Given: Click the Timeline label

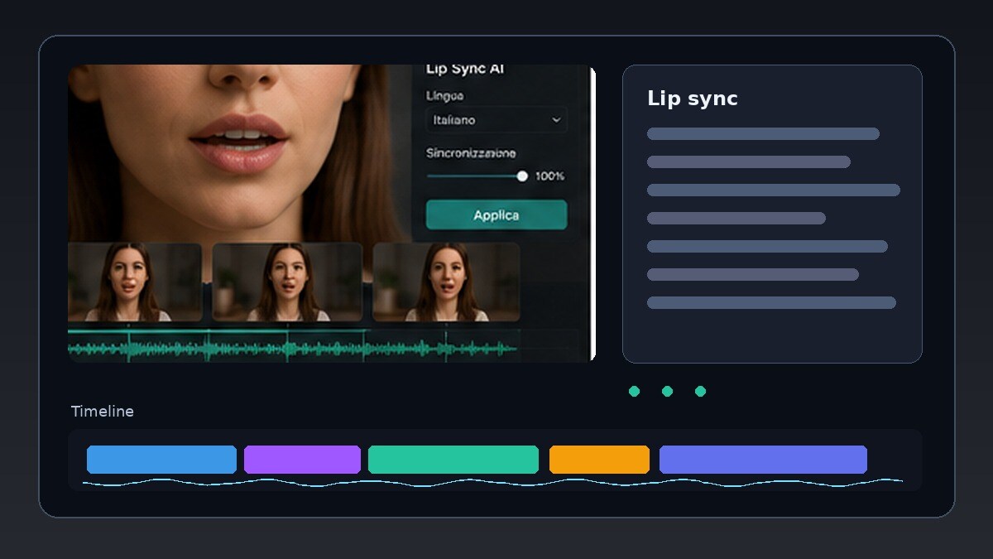Looking at the screenshot, I should (103, 412).
